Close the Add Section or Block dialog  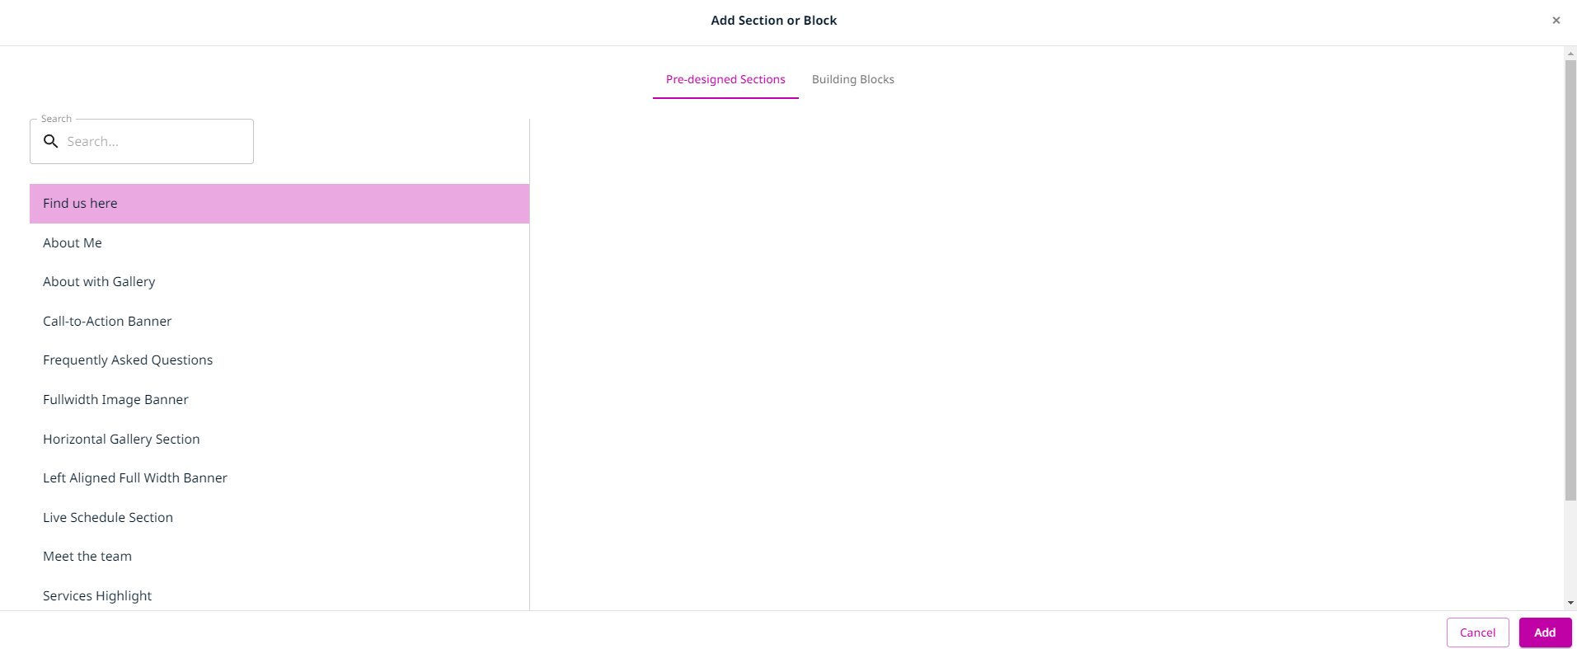click(x=1556, y=21)
